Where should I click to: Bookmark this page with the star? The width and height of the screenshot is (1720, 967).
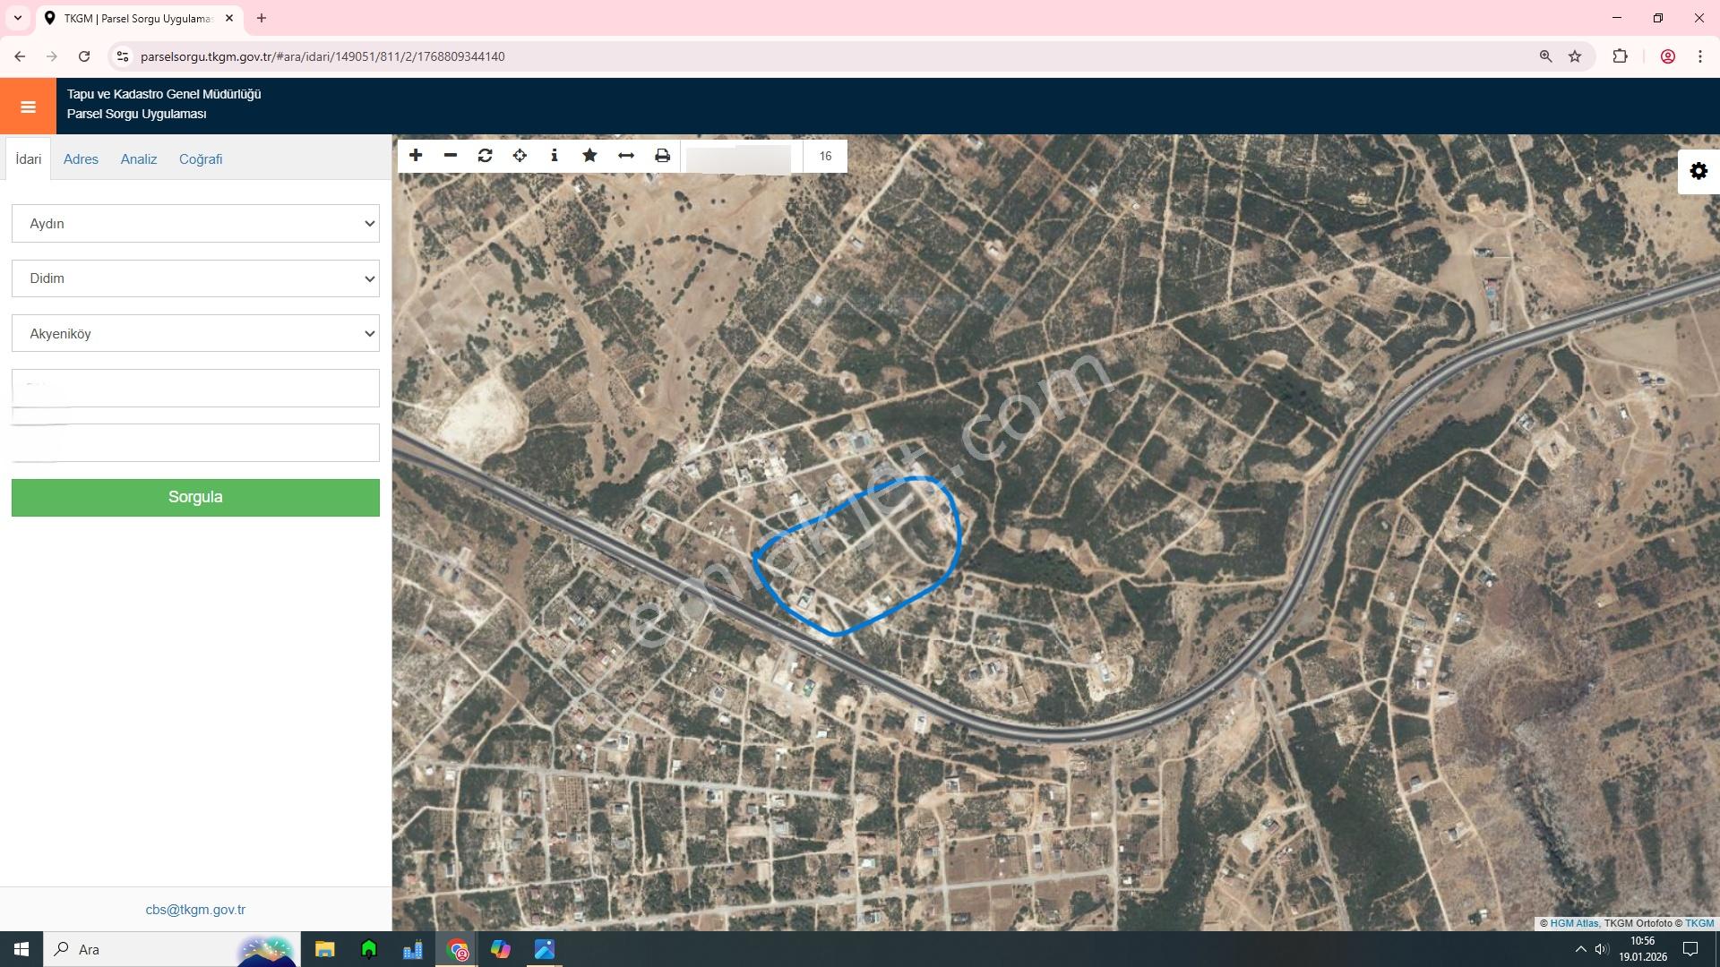[x=1575, y=56]
